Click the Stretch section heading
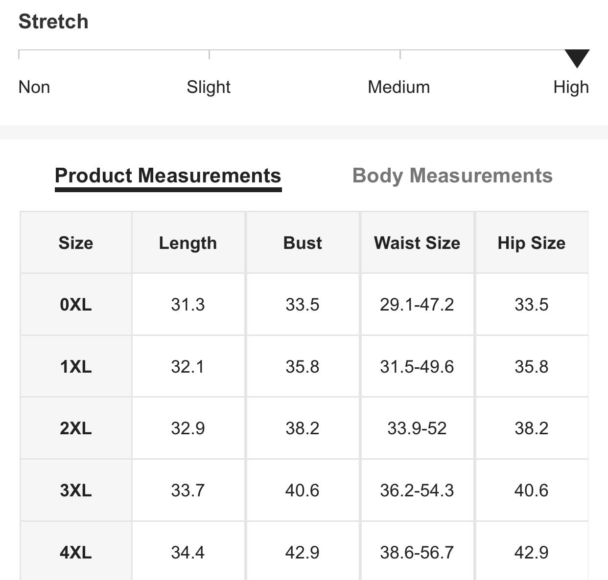Viewport: 608px width, 580px height. (x=53, y=22)
